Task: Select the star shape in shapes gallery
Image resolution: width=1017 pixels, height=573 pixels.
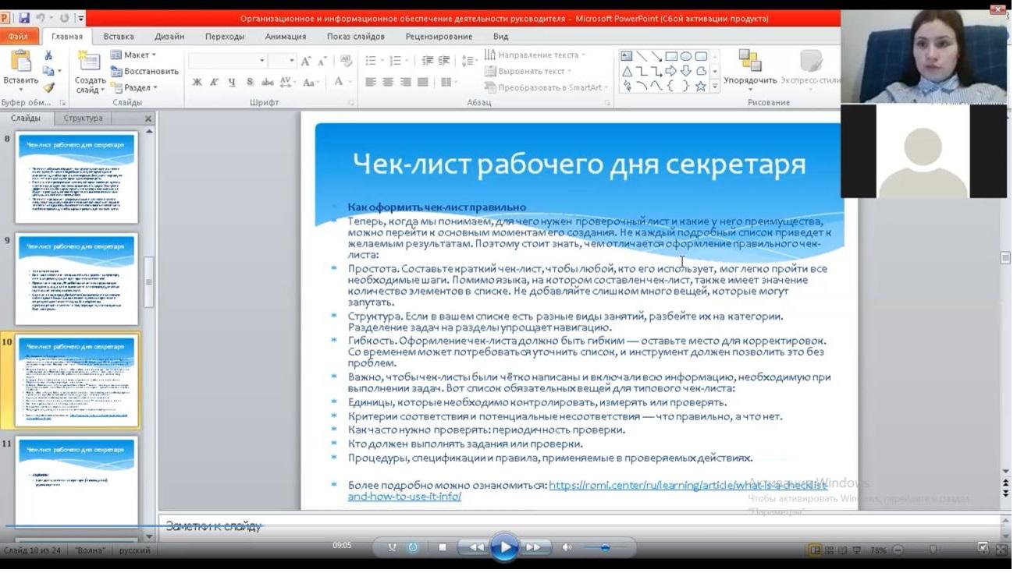Action: 700,87
